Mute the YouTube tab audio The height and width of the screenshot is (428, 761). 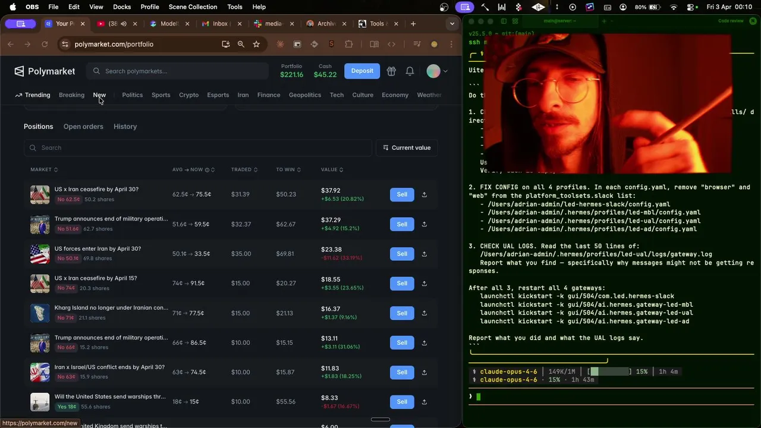(x=124, y=24)
